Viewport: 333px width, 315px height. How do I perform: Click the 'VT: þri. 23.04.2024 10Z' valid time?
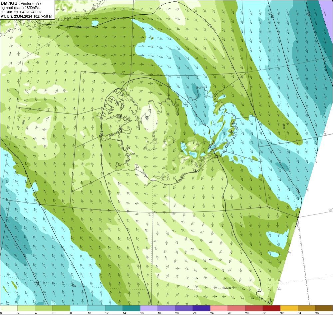tap(20, 16)
